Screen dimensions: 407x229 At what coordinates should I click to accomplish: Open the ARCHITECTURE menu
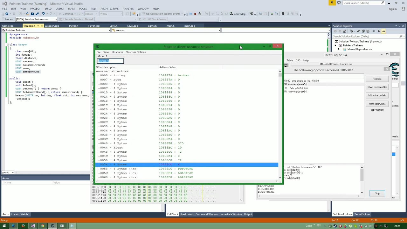click(x=109, y=9)
